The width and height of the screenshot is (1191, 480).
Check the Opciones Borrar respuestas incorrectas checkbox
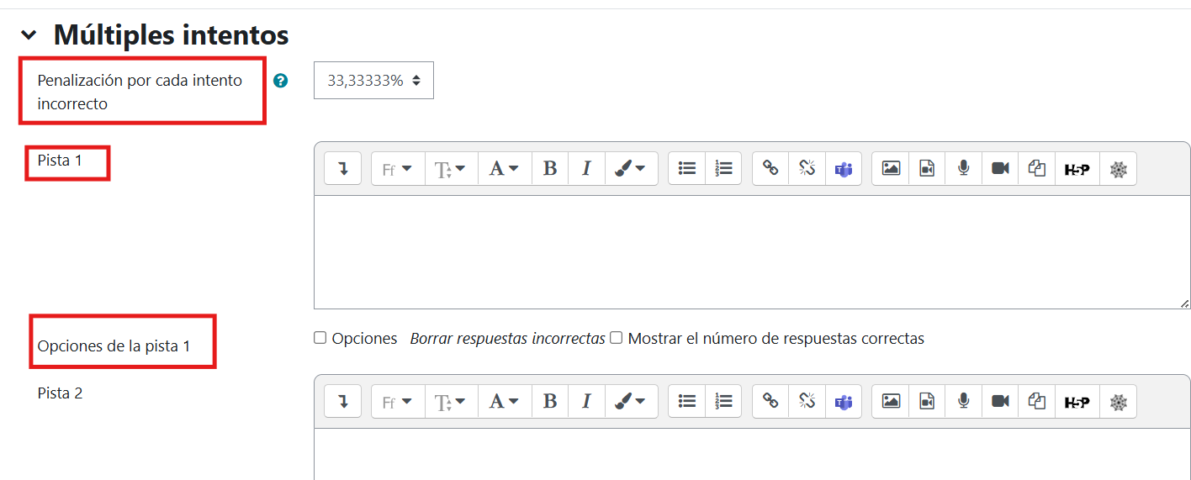coord(320,338)
